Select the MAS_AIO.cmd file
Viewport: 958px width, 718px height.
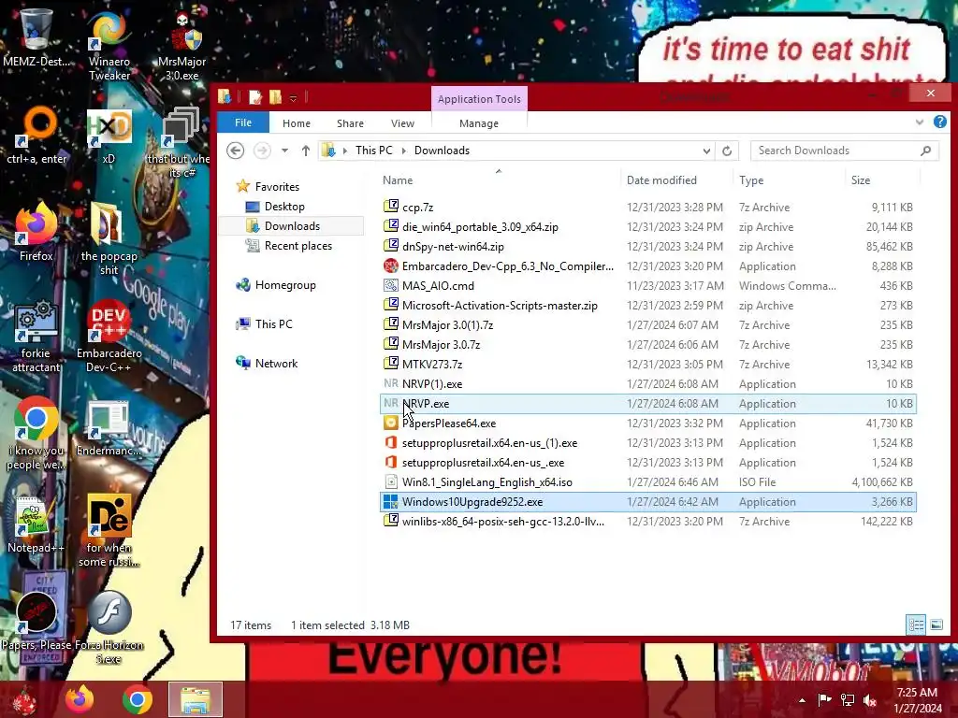pos(647,286)
